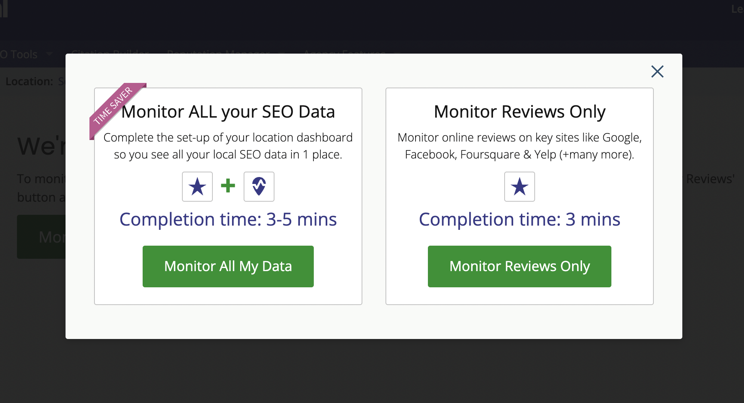Screen dimensions: 744x403
Task: Open the Citation Builder menu item
Action: (x=110, y=51)
